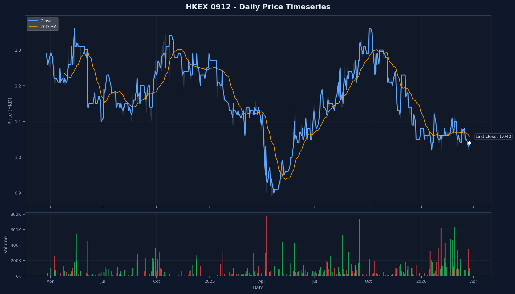Click the 1.2 price tick label
Viewport: 515px width, 294px height.
coord(18,86)
